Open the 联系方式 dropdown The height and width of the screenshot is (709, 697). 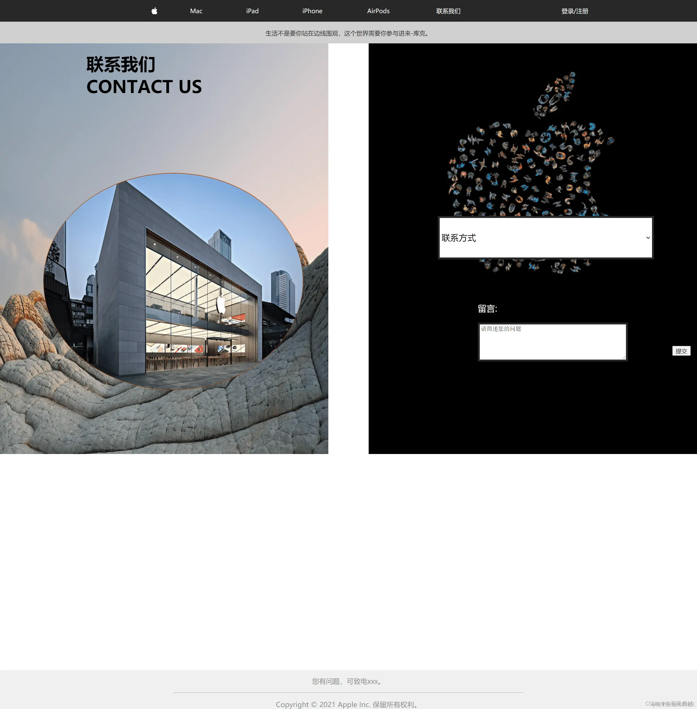point(545,238)
